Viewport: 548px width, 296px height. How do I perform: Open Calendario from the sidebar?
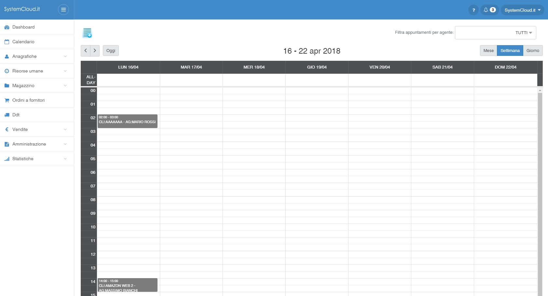click(x=23, y=42)
